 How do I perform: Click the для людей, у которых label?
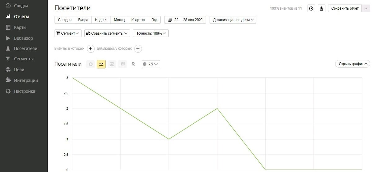114,49
